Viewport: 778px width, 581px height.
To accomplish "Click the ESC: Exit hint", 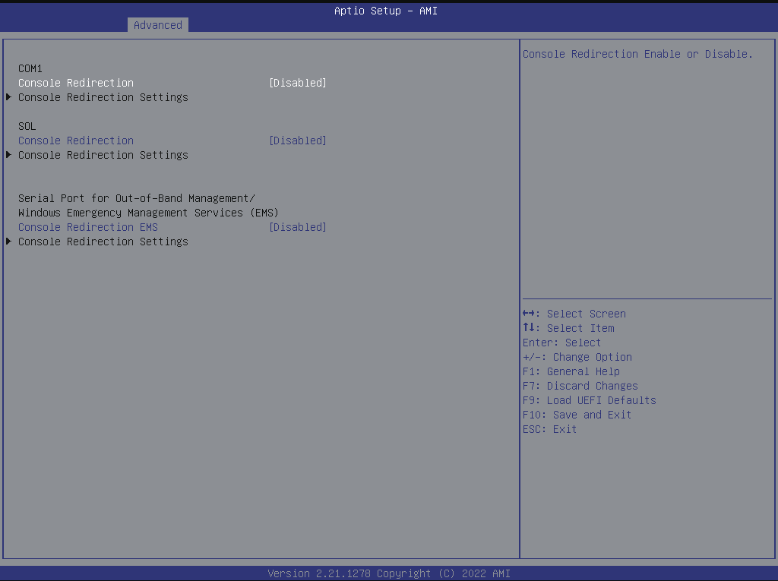I will [549, 429].
